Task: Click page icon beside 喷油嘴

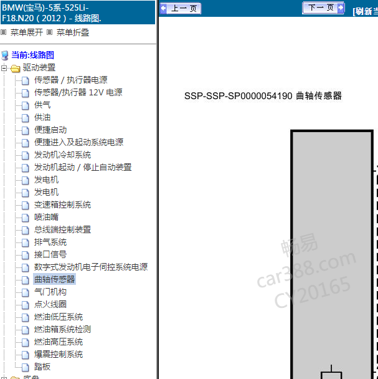Action: [25, 218]
